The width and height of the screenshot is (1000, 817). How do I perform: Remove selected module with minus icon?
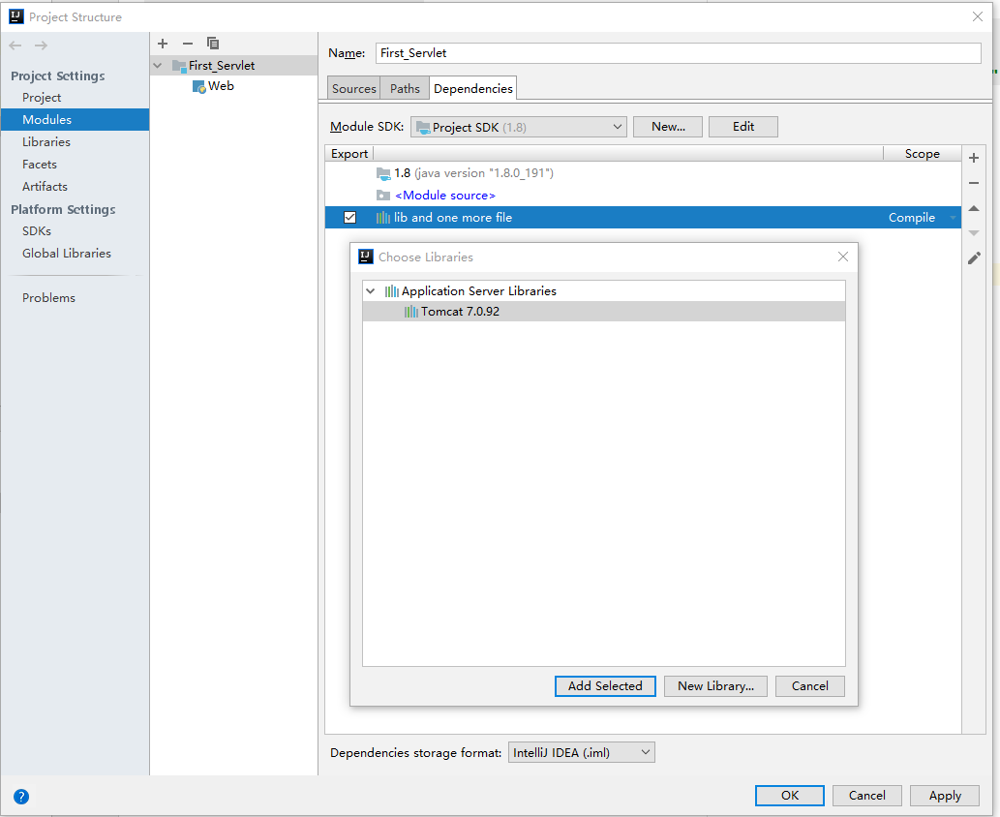click(x=188, y=44)
